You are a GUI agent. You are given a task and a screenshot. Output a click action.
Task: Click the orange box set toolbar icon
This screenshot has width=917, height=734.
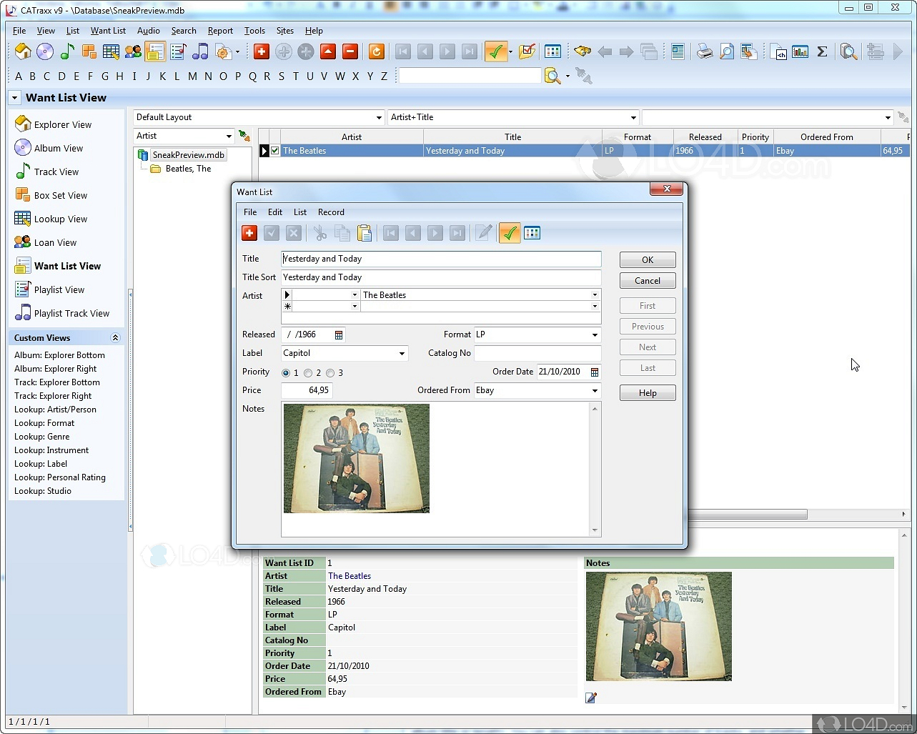coord(89,51)
